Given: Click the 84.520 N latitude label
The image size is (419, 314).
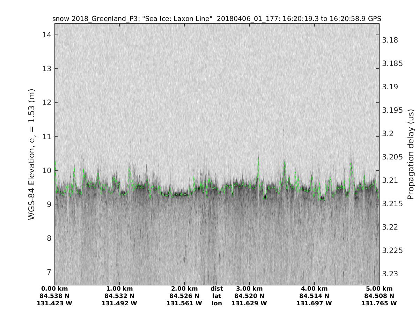Looking at the screenshot, I should click(x=249, y=296).
